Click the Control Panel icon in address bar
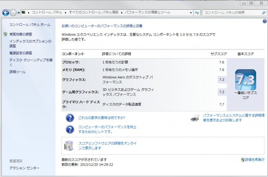The image size is (268, 177). pyautogui.click(x=24, y=12)
